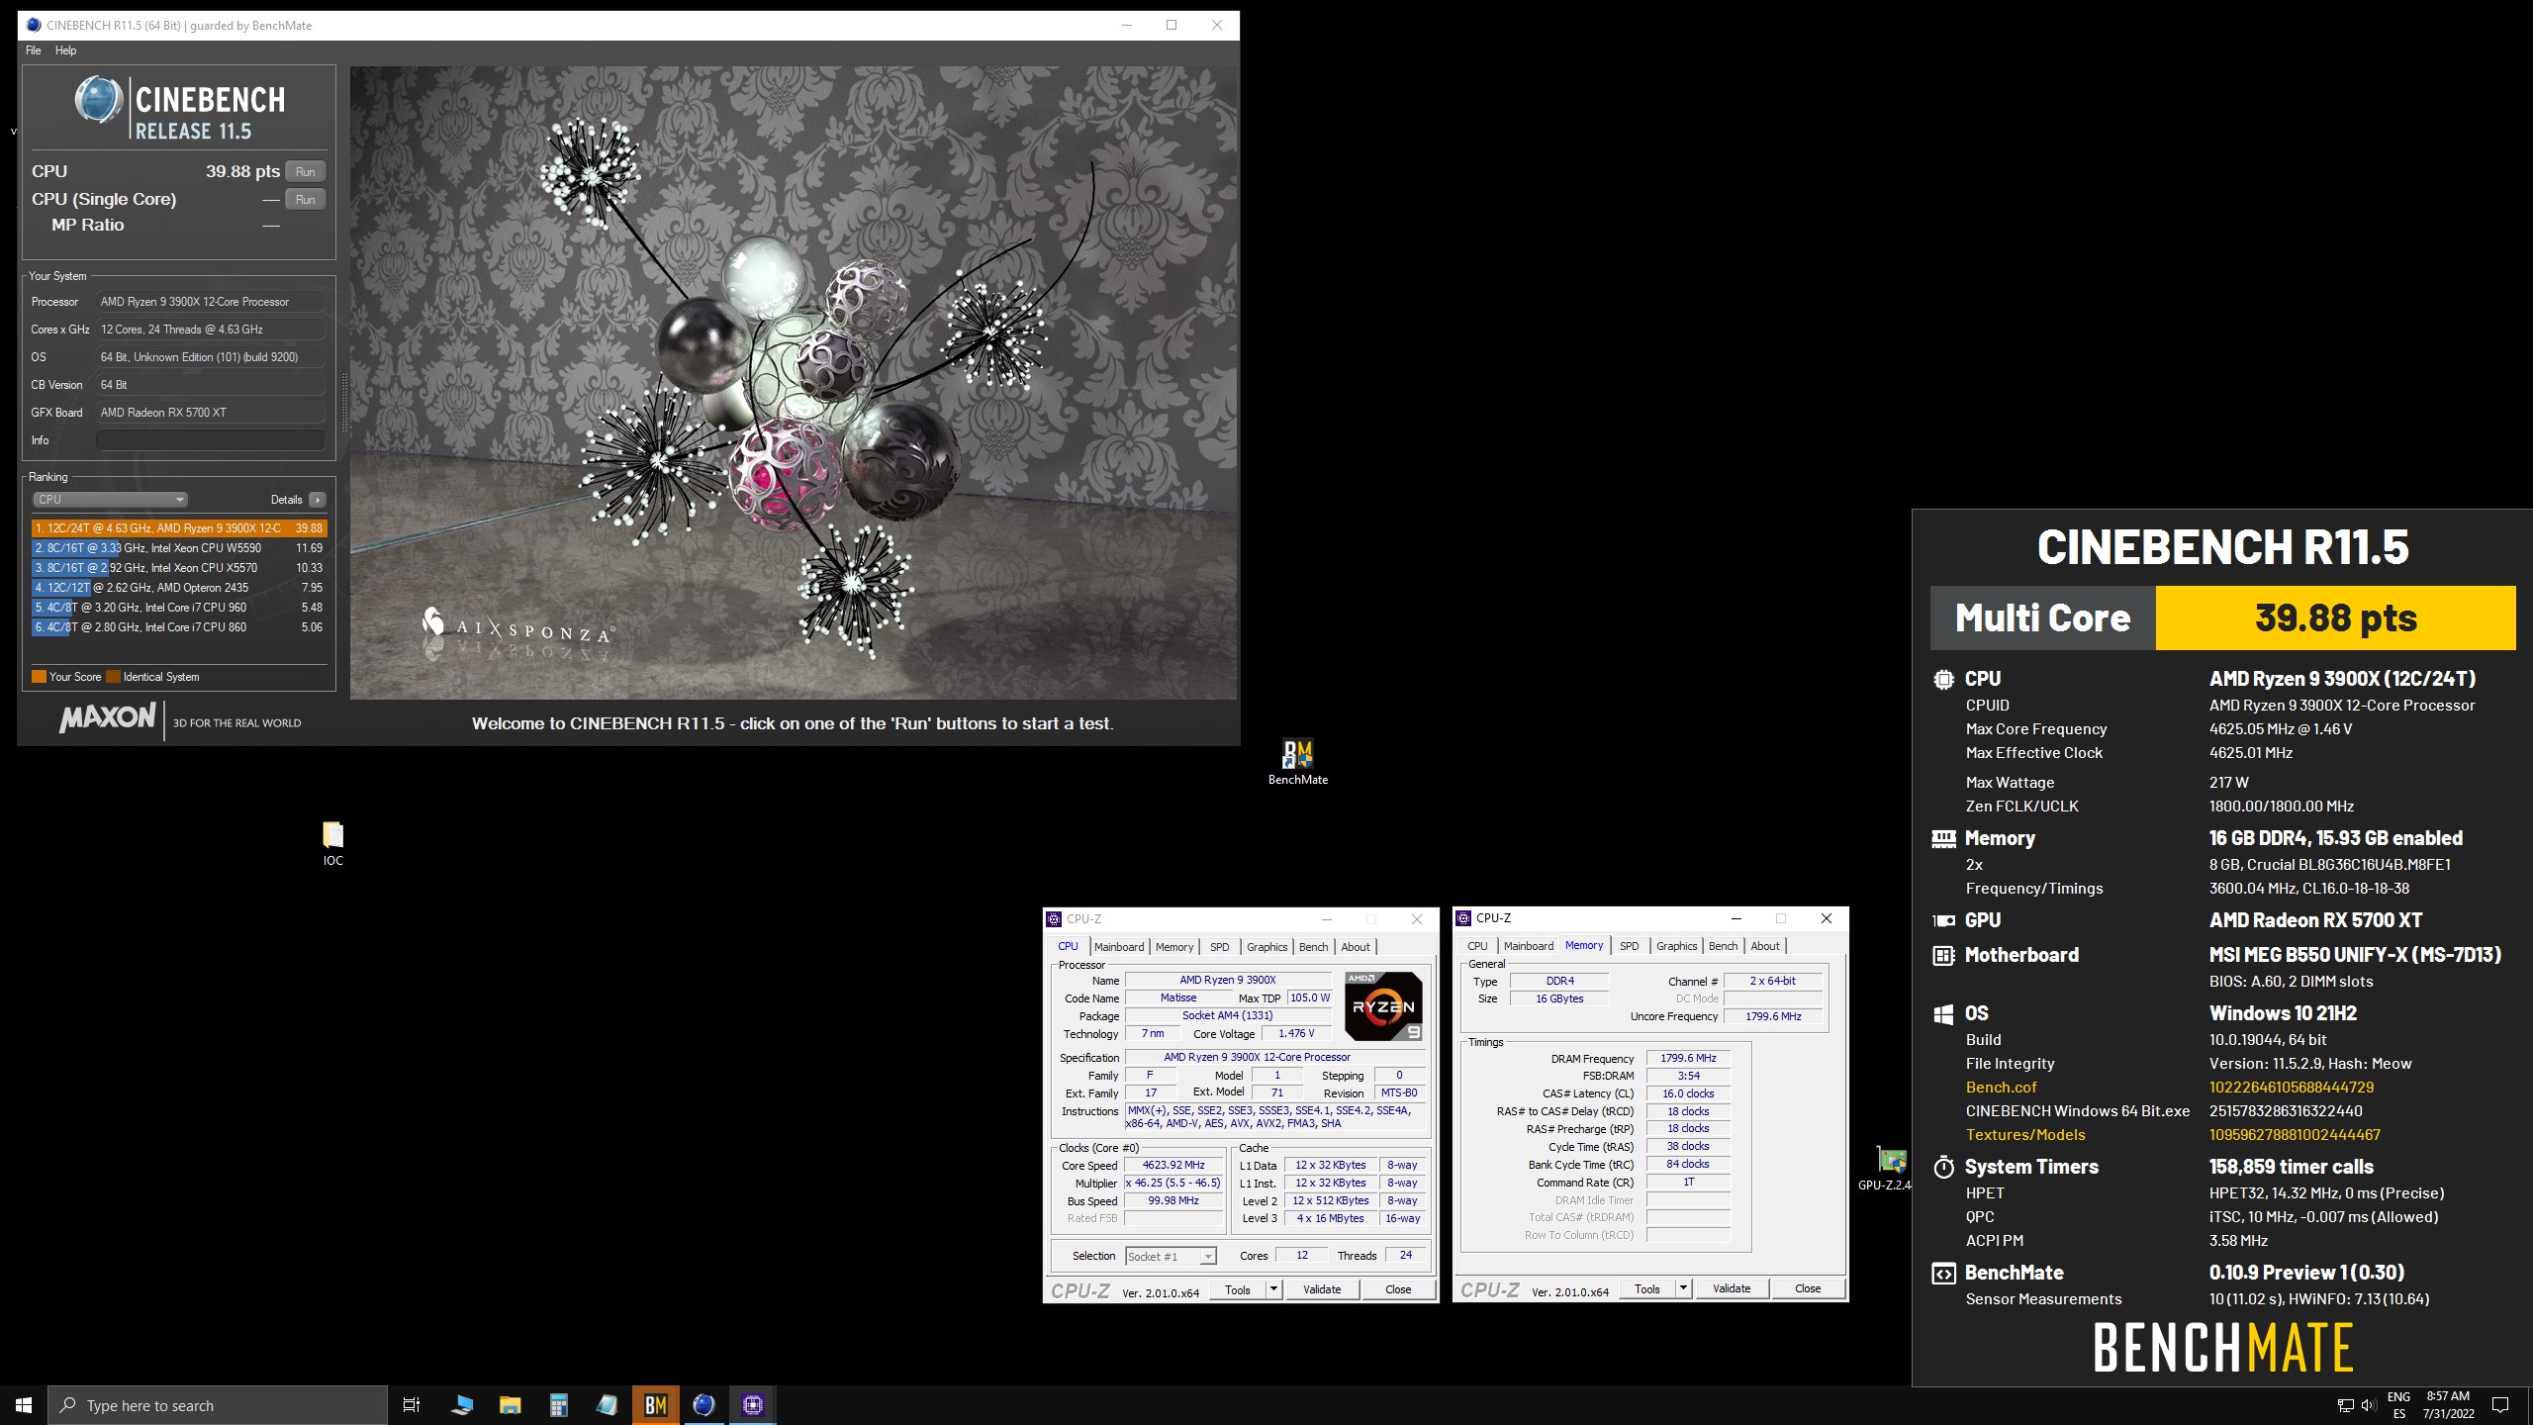Click Validate in right CPU-Z window
This screenshot has width=2533, height=1425.
[x=1732, y=1288]
